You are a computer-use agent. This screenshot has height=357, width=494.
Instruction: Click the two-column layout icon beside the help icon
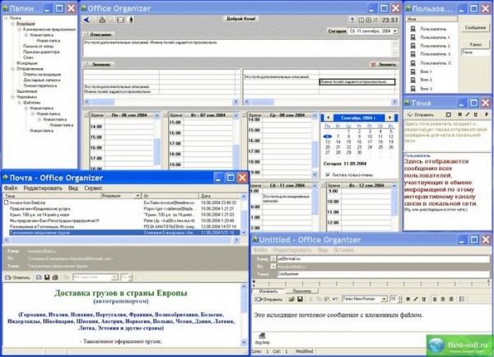click(x=361, y=20)
